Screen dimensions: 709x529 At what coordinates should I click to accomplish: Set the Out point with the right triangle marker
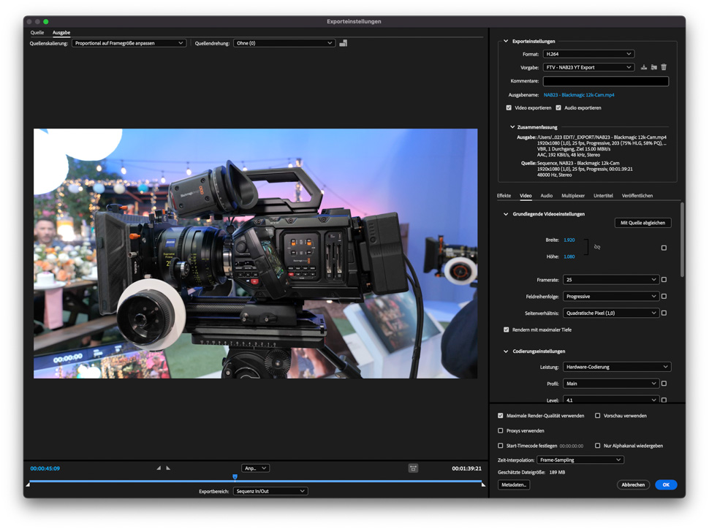click(168, 468)
